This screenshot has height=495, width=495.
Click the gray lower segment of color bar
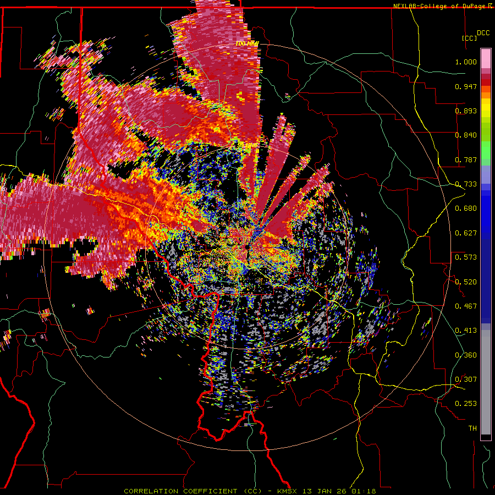pyautogui.click(x=486, y=382)
